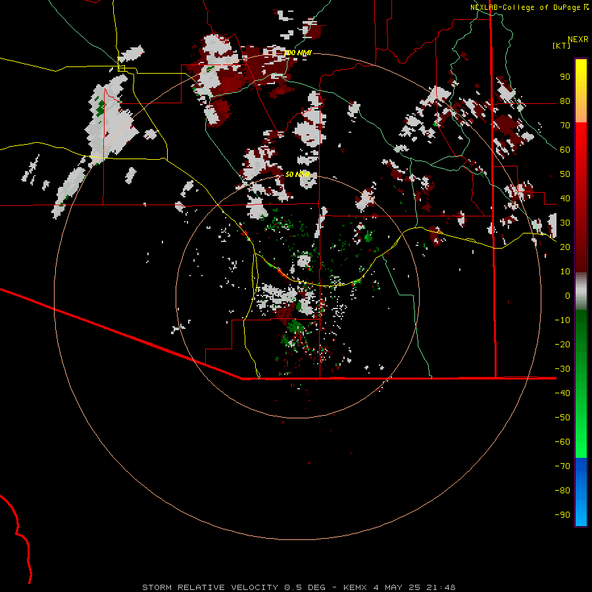
Task: Click the 50 NMI range ring label
Action: click(x=297, y=174)
